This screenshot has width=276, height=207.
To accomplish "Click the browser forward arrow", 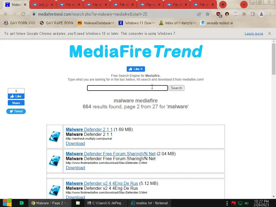I will pos(15,14).
